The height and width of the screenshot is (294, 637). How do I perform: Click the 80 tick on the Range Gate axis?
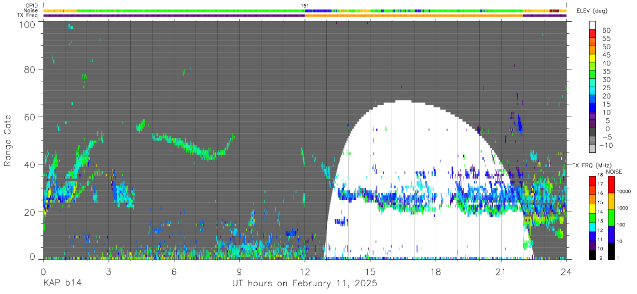pos(30,69)
